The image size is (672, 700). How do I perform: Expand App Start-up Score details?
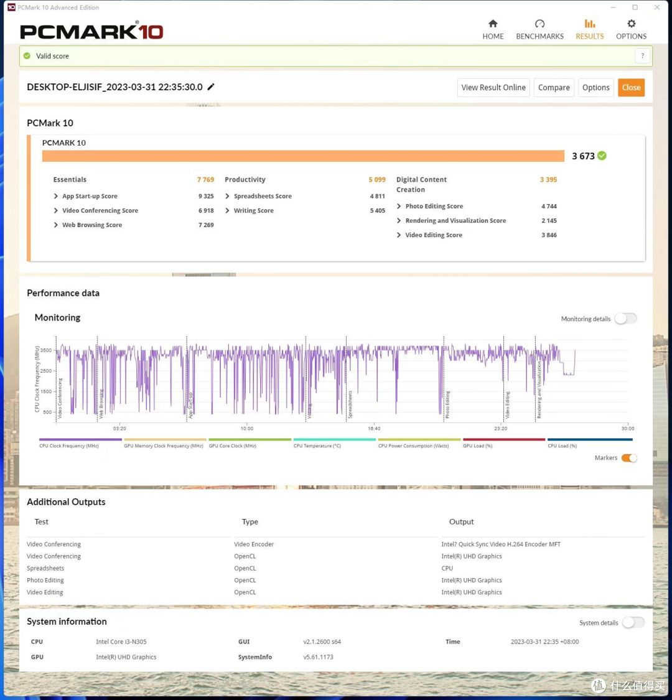tap(56, 196)
